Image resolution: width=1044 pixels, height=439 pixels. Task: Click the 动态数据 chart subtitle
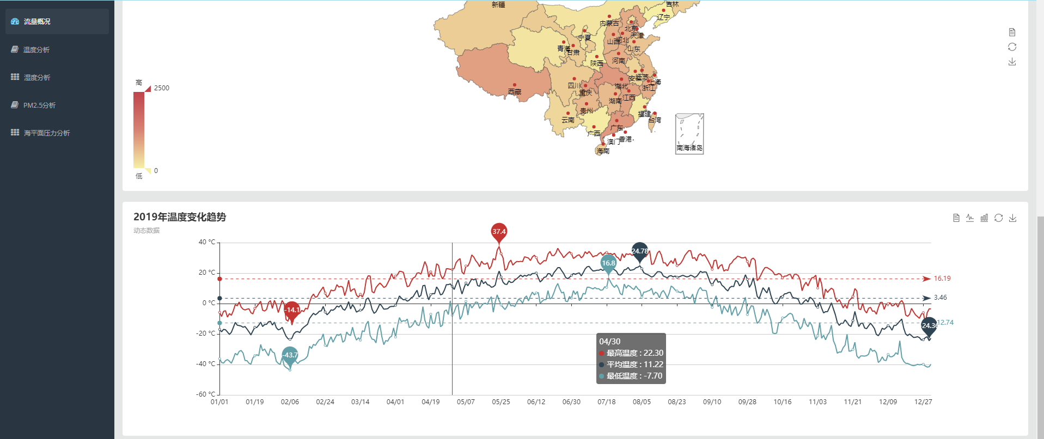[x=146, y=231]
